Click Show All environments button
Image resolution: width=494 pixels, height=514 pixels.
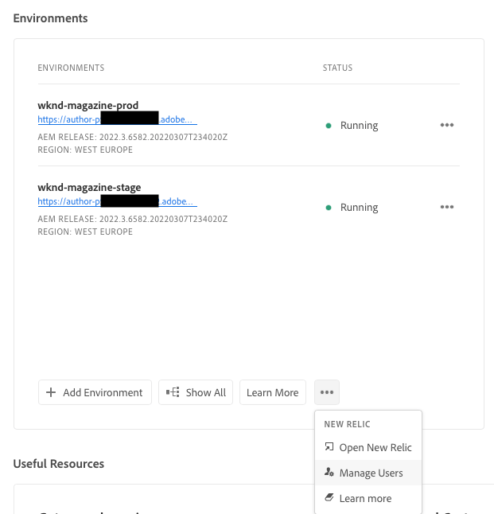[196, 392]
